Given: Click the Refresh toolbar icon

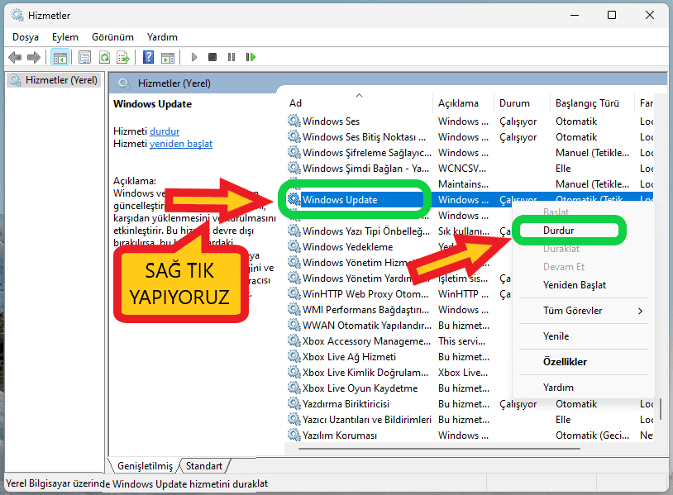Looking at the screenshot, I should [104, 57].
